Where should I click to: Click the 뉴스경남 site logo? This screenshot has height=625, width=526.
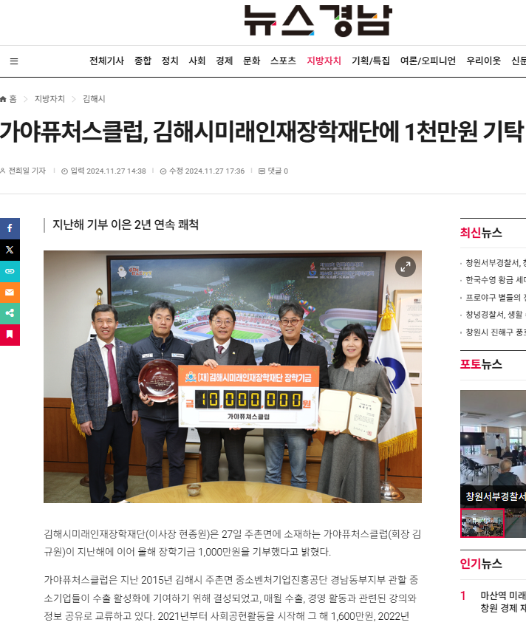(318, 21)
